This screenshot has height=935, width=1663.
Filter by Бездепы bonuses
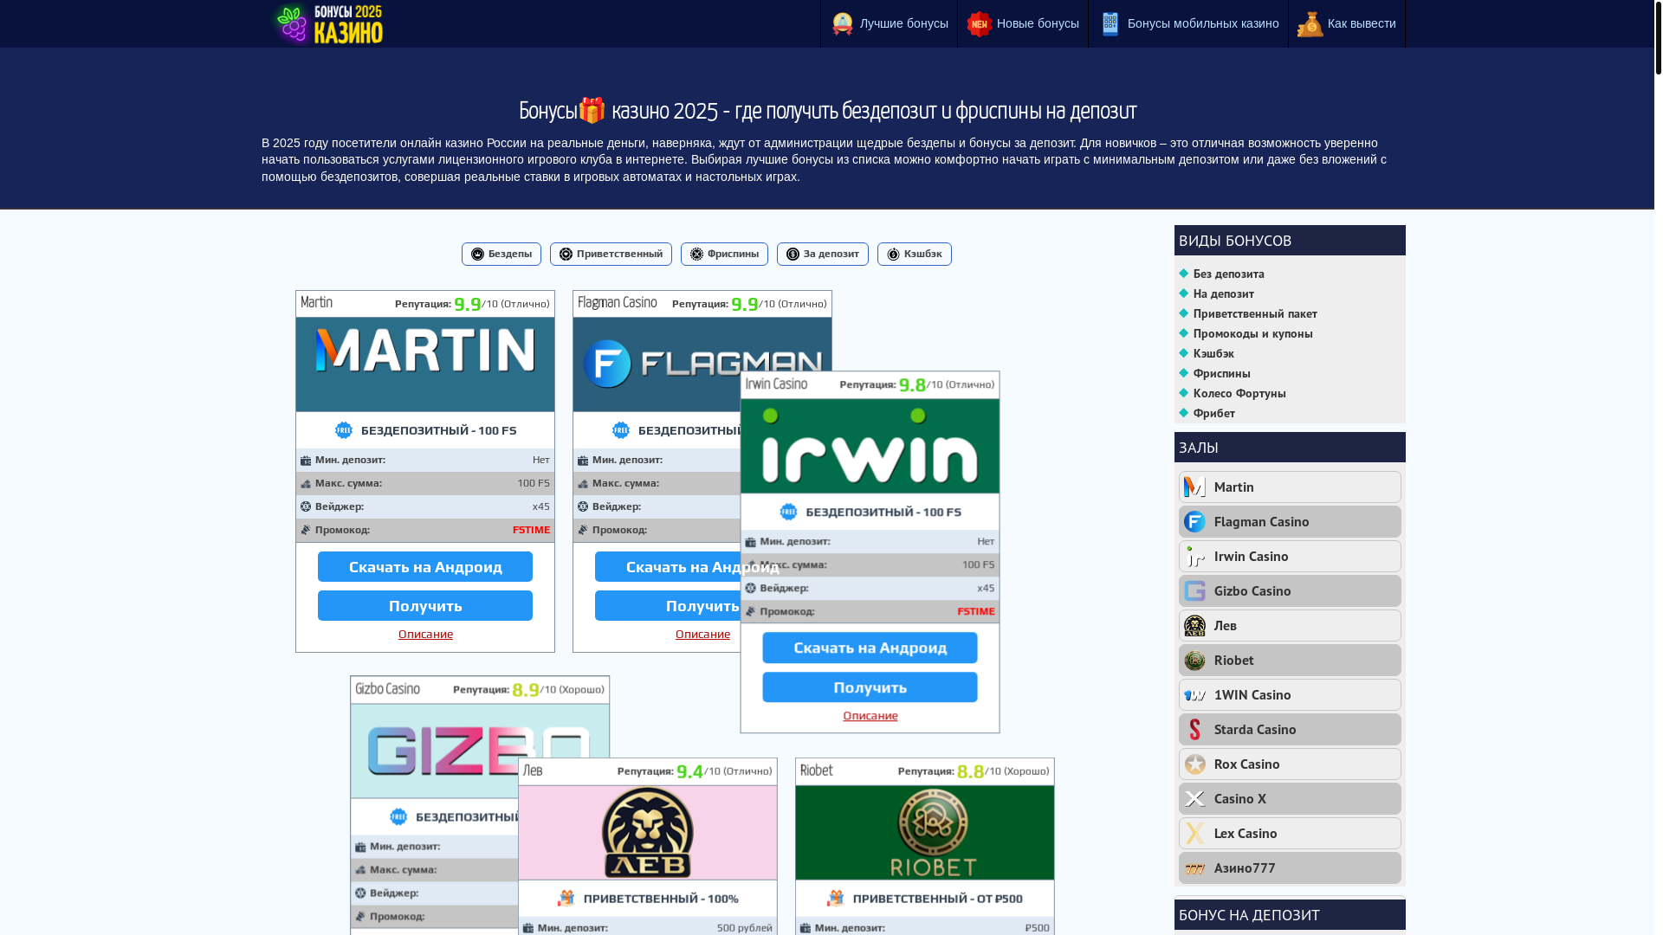click(501, 254)
